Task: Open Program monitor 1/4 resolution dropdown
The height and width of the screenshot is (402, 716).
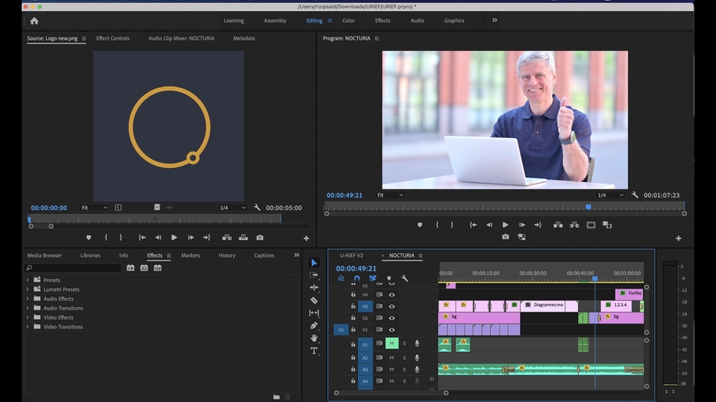Action: click(610, 195)
